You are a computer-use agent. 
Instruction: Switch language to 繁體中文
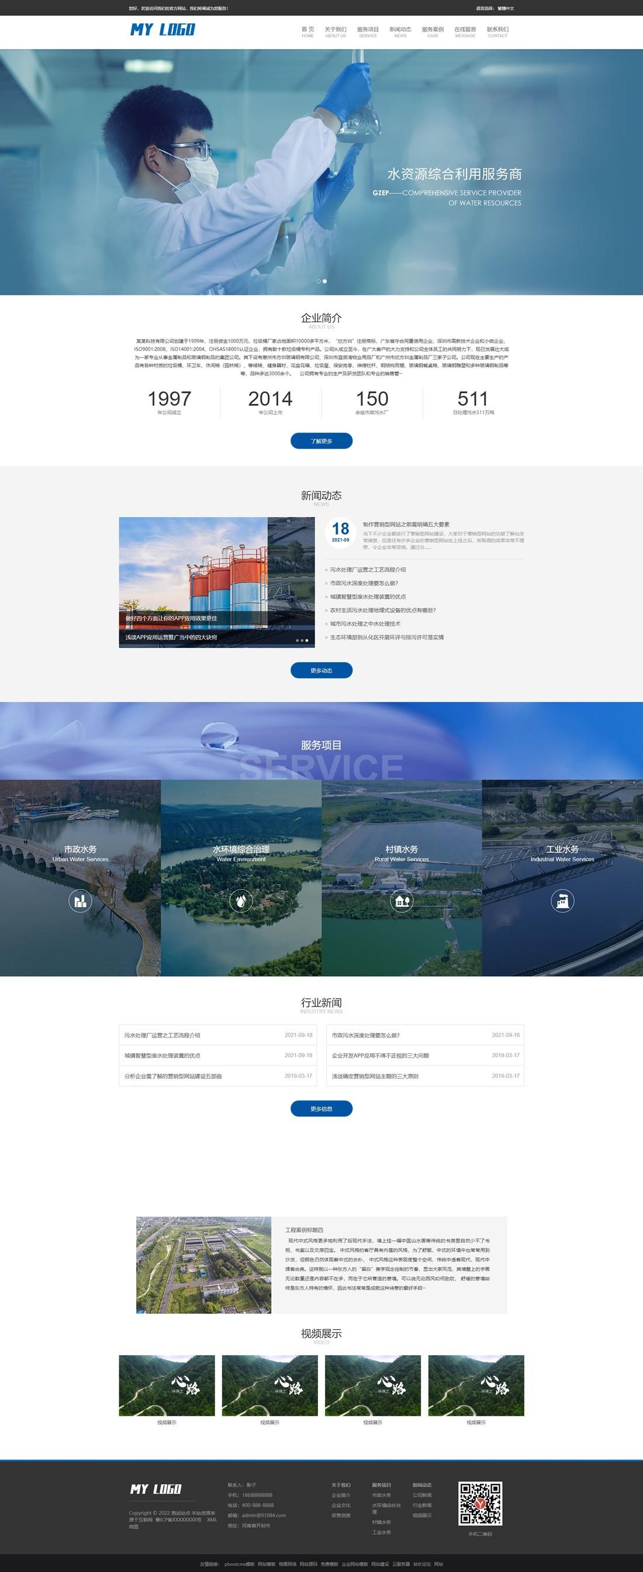coord(506,9)
